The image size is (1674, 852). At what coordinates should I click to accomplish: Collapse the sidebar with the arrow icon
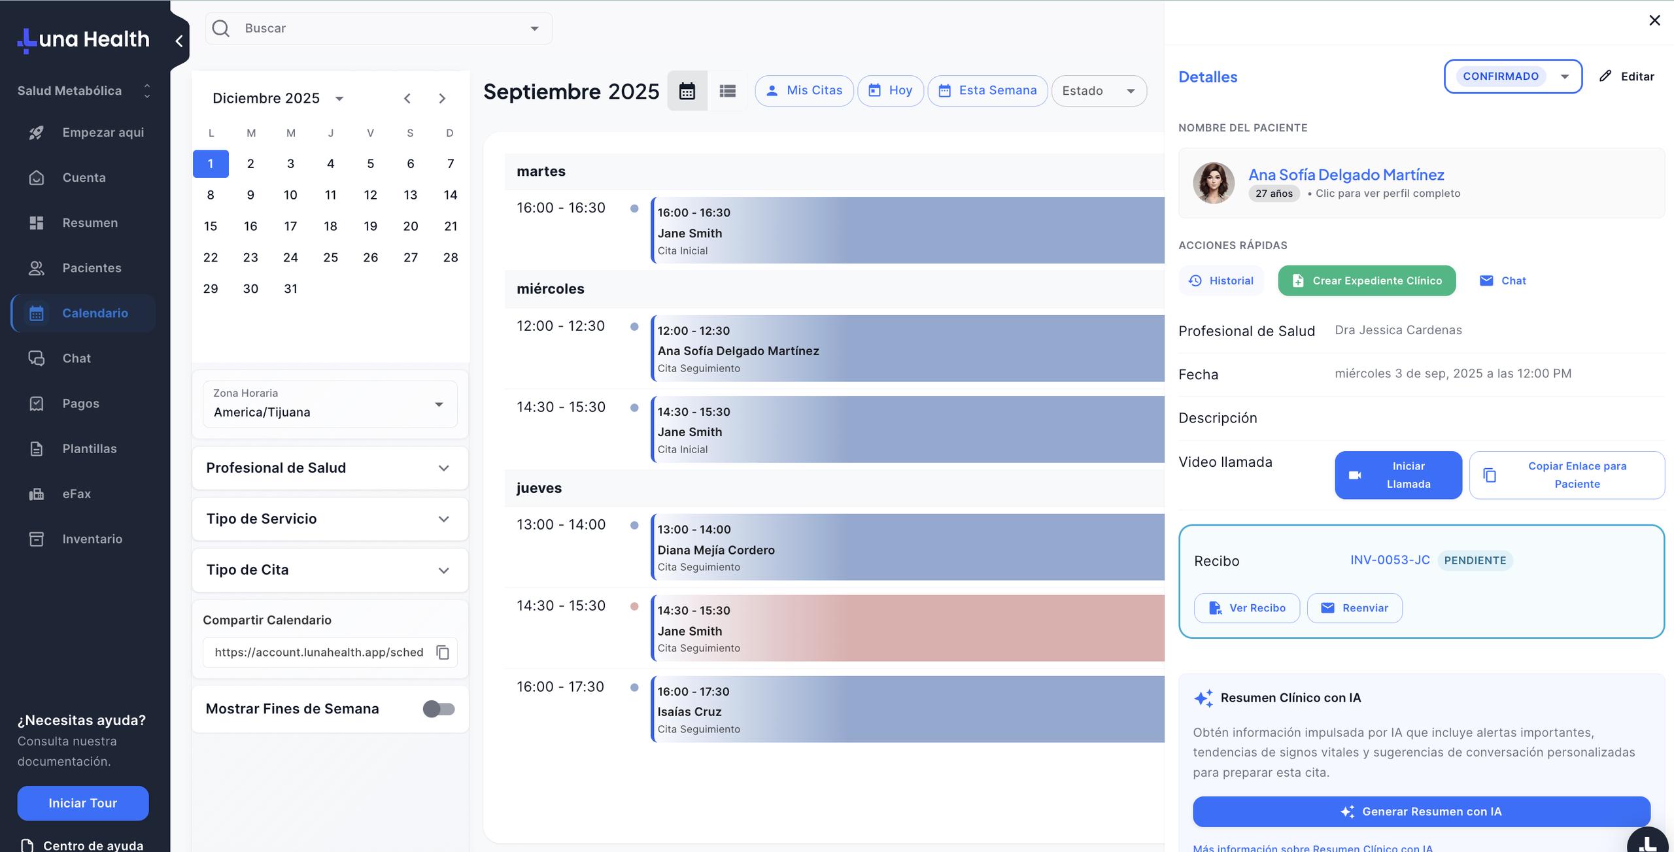tap(179, 41)
